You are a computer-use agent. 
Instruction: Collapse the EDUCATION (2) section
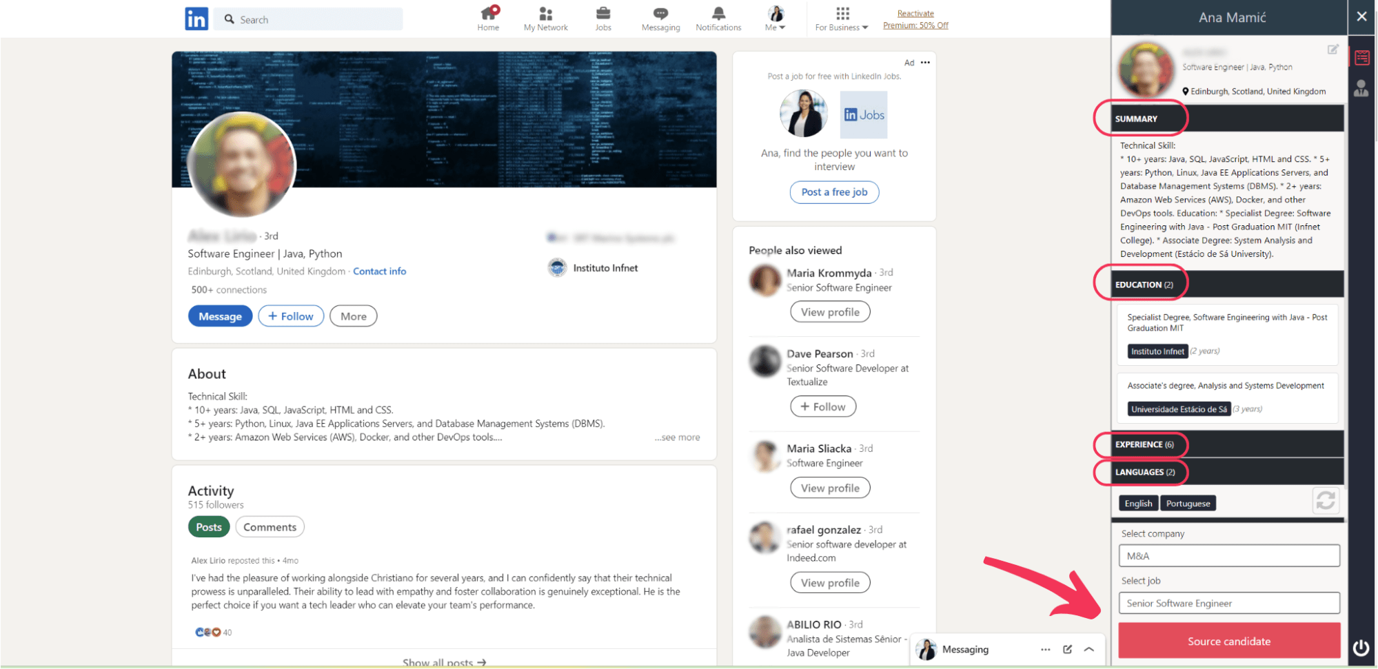pyautogui.click(x=1144, y=285)
